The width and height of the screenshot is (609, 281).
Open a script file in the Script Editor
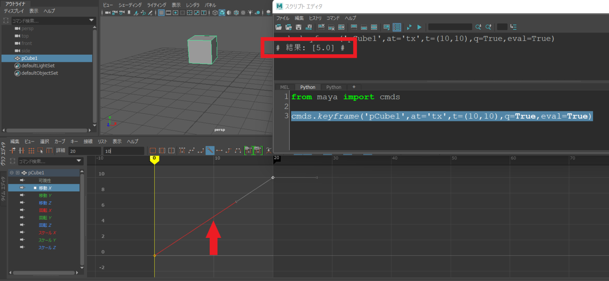pyautogui.click(x=279, y=27)
